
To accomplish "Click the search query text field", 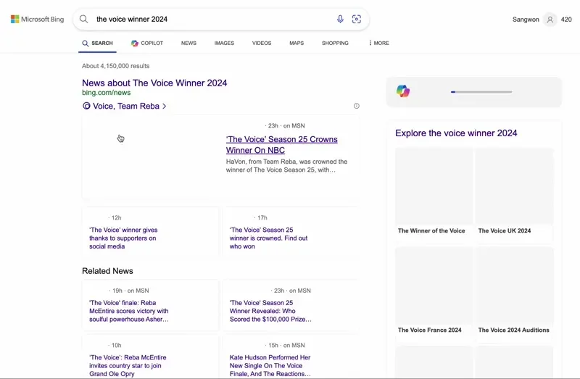I will (x=210, y=20).
